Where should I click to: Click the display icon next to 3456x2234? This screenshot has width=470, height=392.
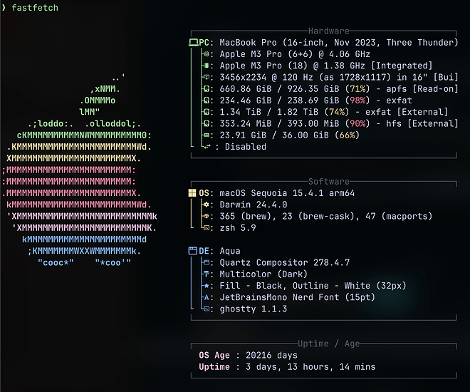207,77
